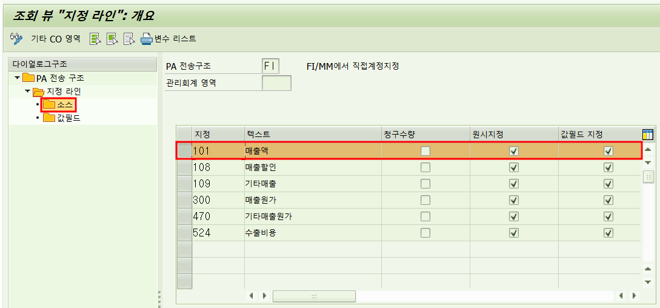
Task: Click the 원시지정 column header
Action: [x=514, y=135]
